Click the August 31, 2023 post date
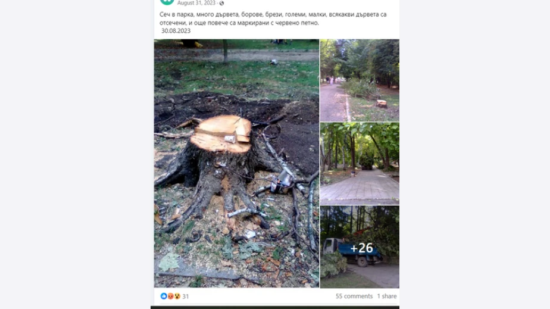Viewport: 550px width, 309px height. tap(196, 3)
